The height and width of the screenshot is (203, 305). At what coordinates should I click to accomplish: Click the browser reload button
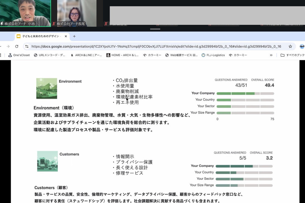click(17, 47)
